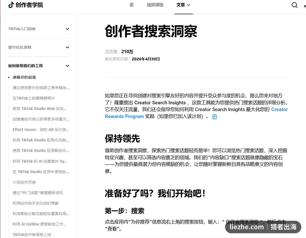This screenshot has height=238, width=306.
Task: Open 使用 TikTok Studio Web 实现 article
Action: tap(40, 109)
